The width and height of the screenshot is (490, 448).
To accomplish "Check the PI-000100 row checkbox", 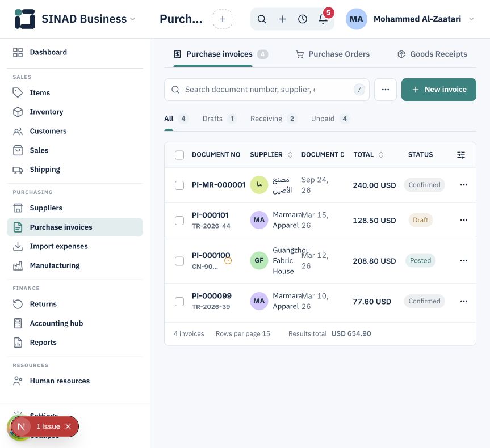I will [x=179, y=261].
